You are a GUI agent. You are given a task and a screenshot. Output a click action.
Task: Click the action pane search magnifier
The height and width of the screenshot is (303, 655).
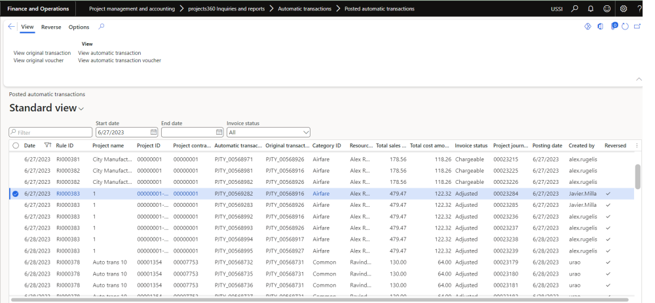pyautogui.click(x=101, y=27)
